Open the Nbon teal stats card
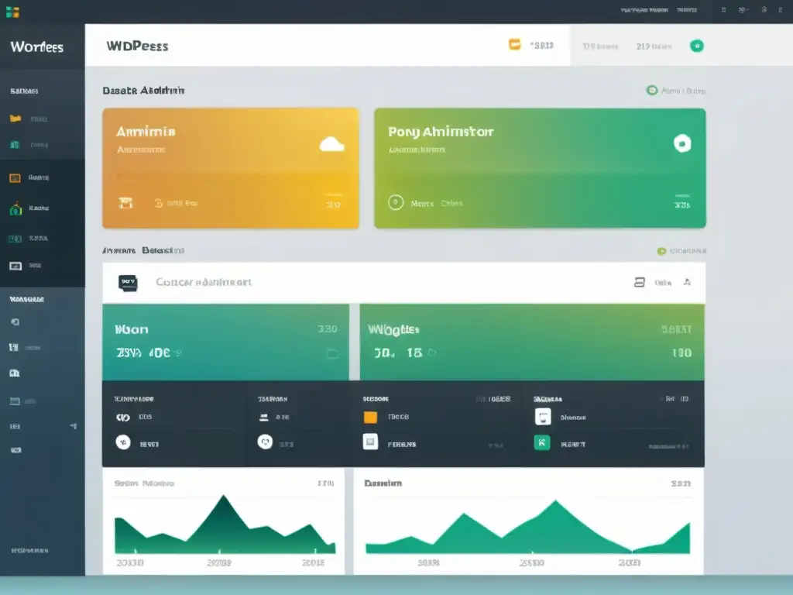 pyautogui.click(x=225, y=342)
